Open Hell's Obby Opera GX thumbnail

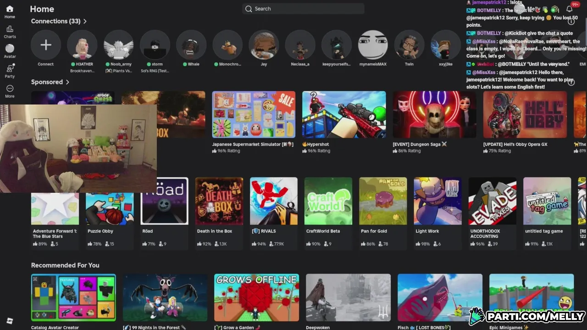coord(525,115)
